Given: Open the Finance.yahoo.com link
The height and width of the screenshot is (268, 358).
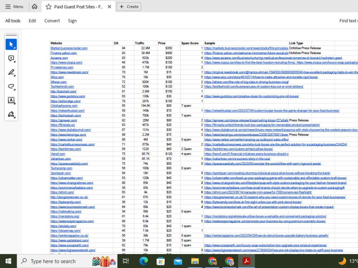Looking at the screenshot, I should point(63,53).
